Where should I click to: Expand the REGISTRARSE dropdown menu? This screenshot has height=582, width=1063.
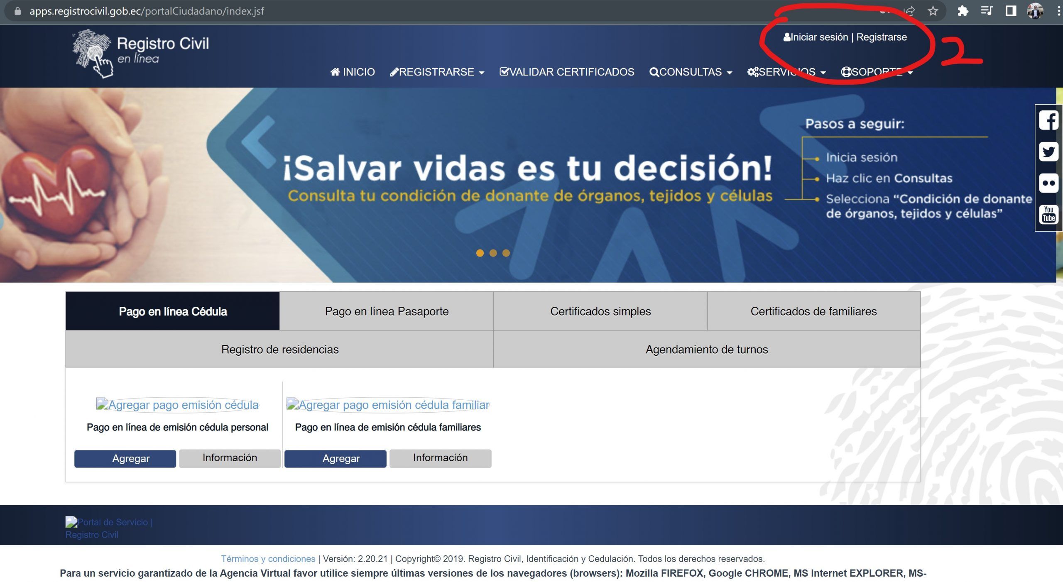[437, 72]
